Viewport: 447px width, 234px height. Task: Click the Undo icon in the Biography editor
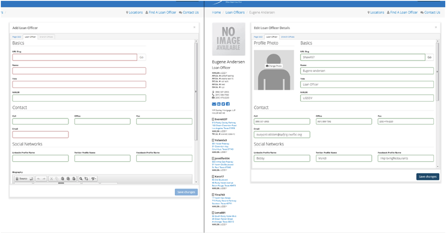coord(38,178)
